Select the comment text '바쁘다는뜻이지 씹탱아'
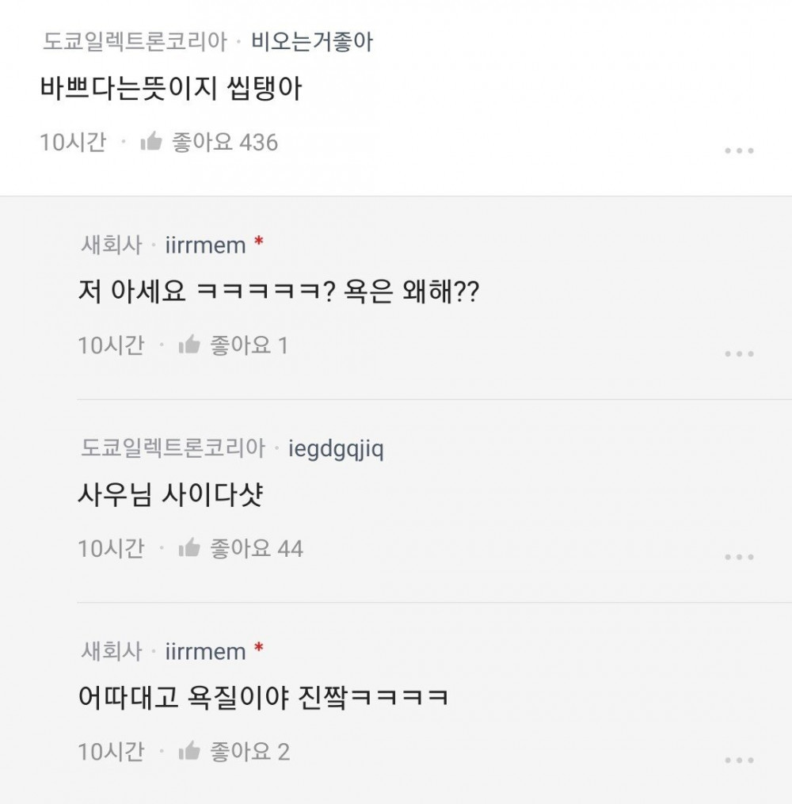This screenshot has width=792, height=804. tap(171, 89)
